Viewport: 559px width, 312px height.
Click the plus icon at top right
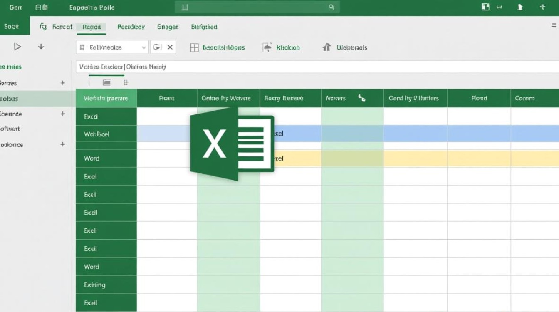coord(542,7)
